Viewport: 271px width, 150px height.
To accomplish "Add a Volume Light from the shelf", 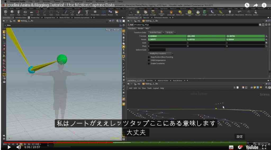I will [x=171, y=13].
